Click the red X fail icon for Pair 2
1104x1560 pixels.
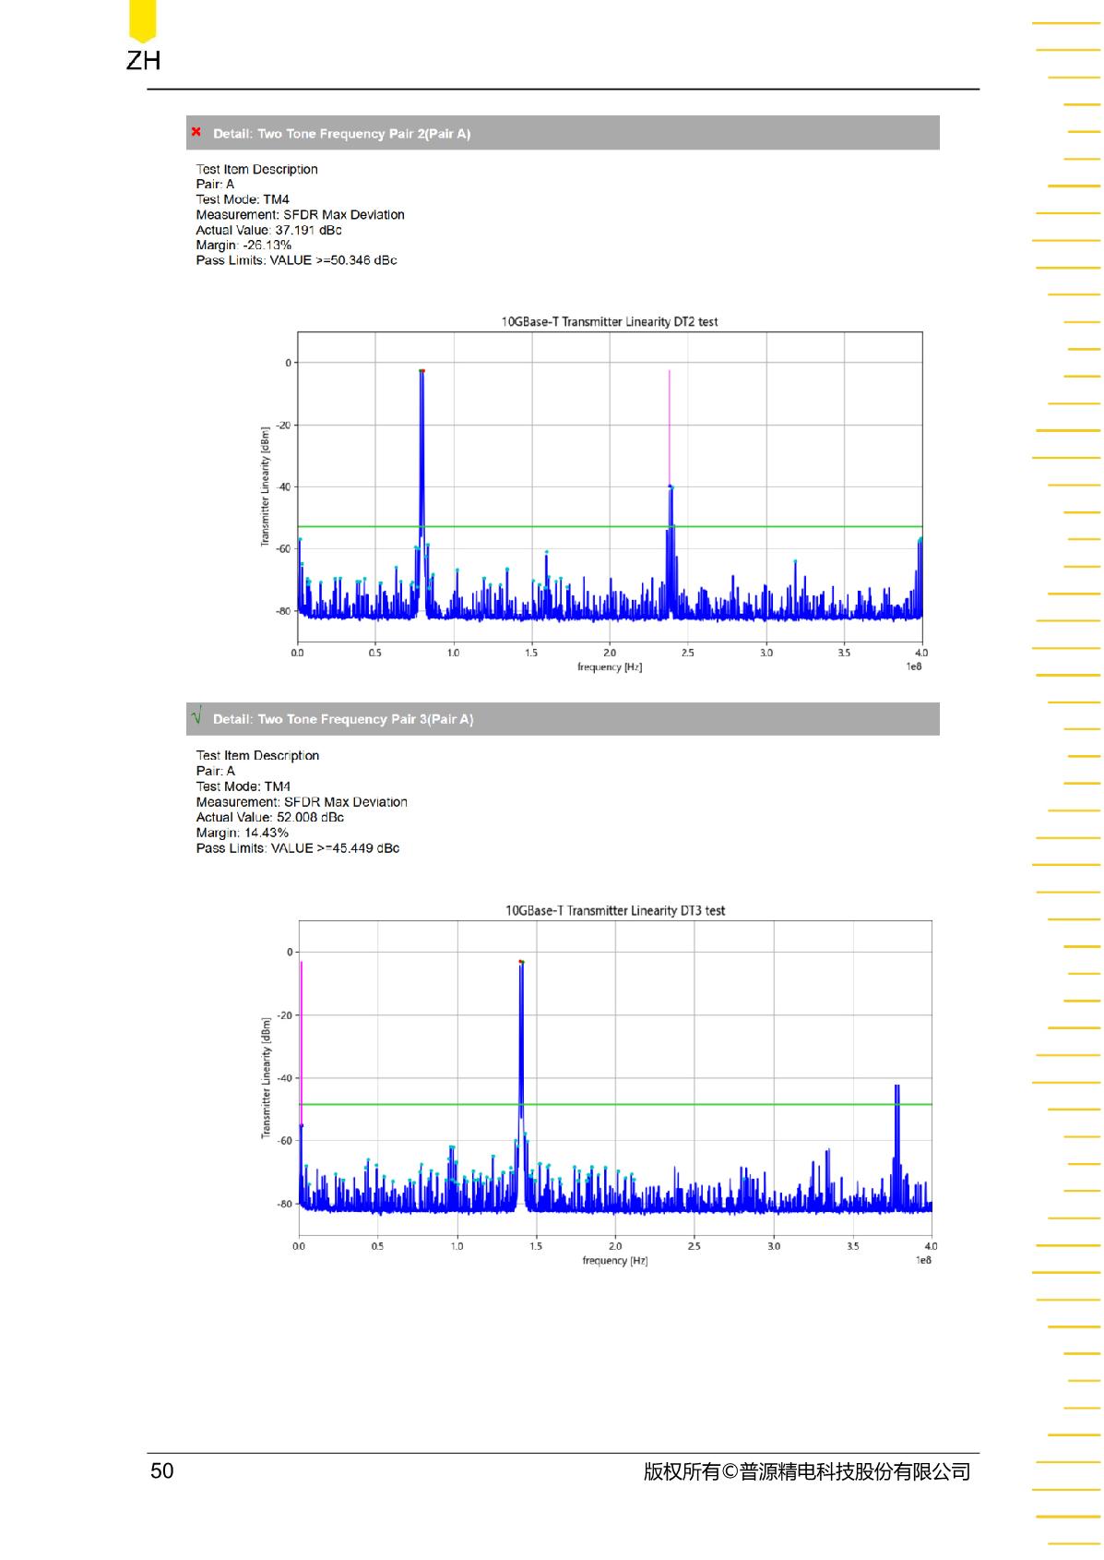click(x=196, y=132)
